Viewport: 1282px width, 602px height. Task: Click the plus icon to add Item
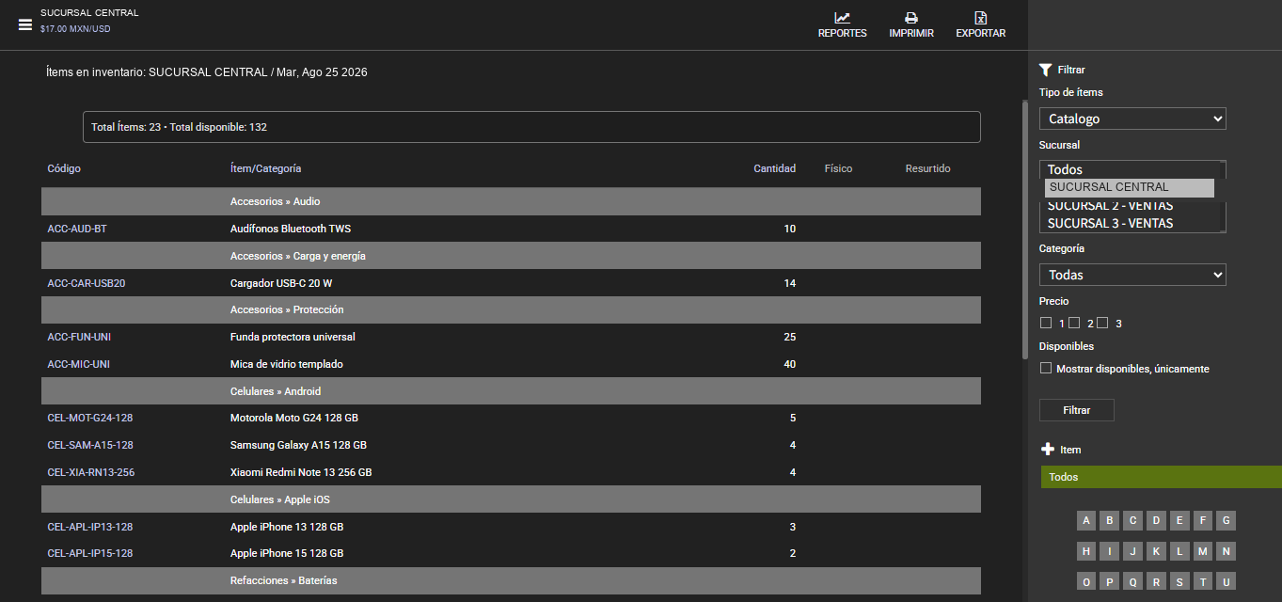(x=1048, y=450)
